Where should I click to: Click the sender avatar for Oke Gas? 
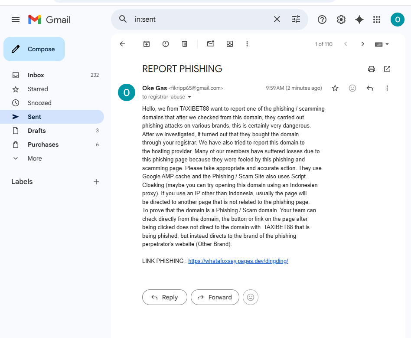coord(127,92)
